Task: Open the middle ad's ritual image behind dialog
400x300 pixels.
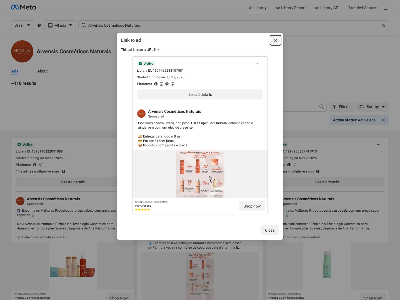Action: click(200, 276)
